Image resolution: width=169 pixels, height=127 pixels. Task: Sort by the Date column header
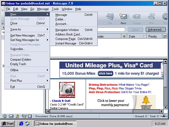(137, 37)
